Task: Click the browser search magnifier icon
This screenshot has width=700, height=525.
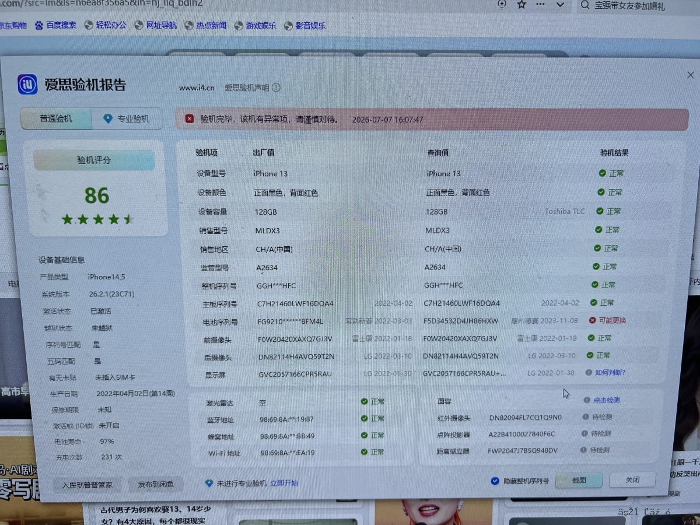Action: pos(585,5)
